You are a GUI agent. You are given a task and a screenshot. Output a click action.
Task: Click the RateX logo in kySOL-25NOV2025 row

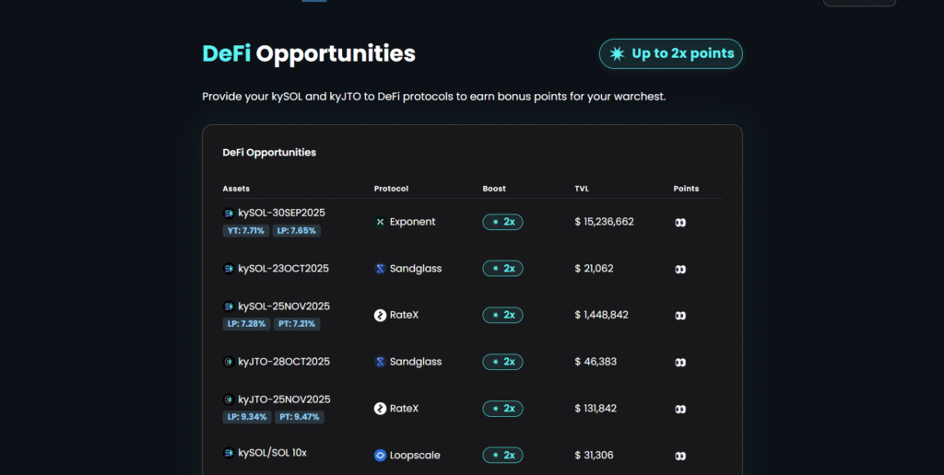coord(380,315)
